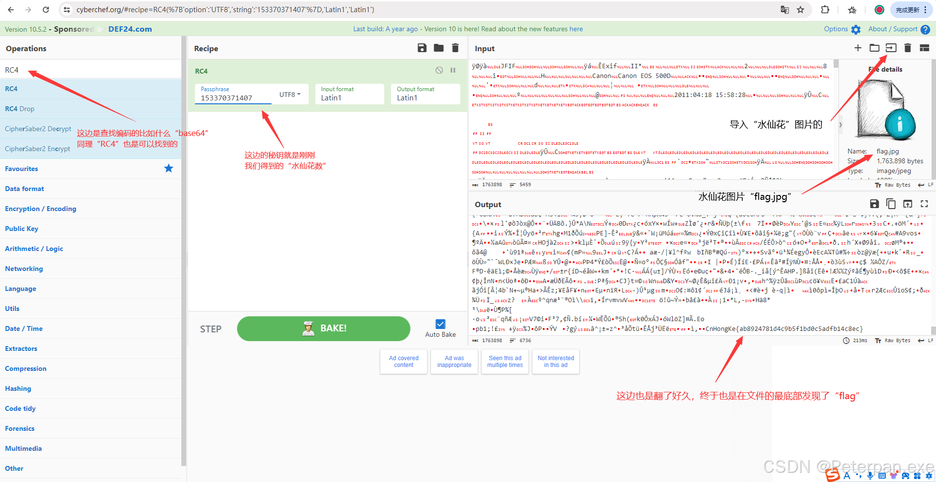The width and height of the screenshot is (936, 482).
Task: Open the Input format Latin1 selector
Action: (x=349, y=94)
